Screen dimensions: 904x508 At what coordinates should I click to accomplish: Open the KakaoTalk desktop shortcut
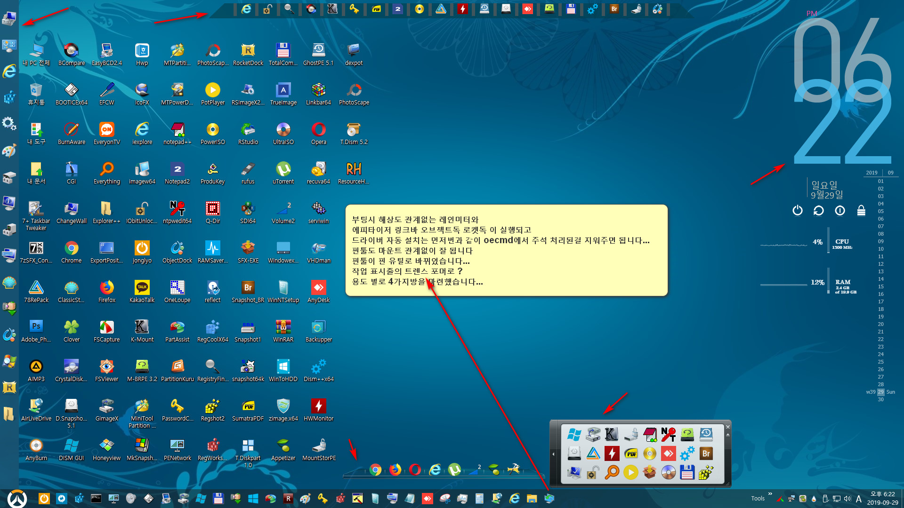pos(142,292)
